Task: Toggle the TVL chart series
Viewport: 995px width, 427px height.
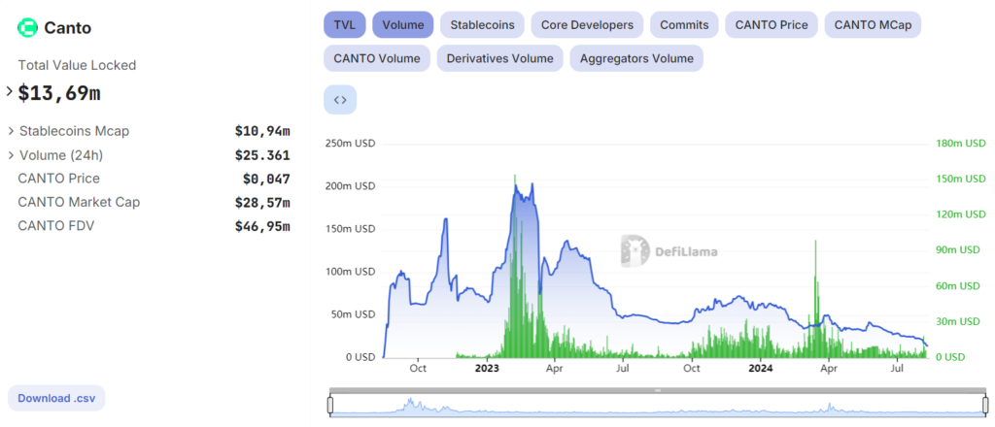Action: pos(345,24)
